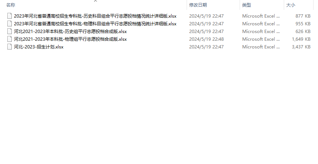Click file icon of 物理组平行志愿投档合成版

pyautogui.click(x=10, y=39)
